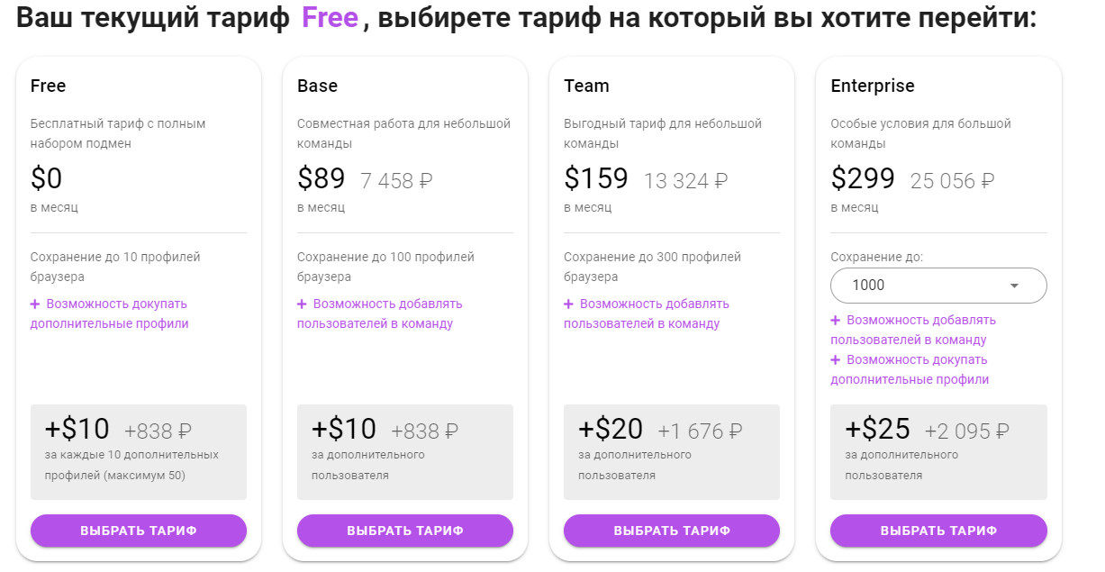Click plus icon beside Free plan's buy profiles
The width and height of the screenshot is (1105, 572).
pos(35,304)
